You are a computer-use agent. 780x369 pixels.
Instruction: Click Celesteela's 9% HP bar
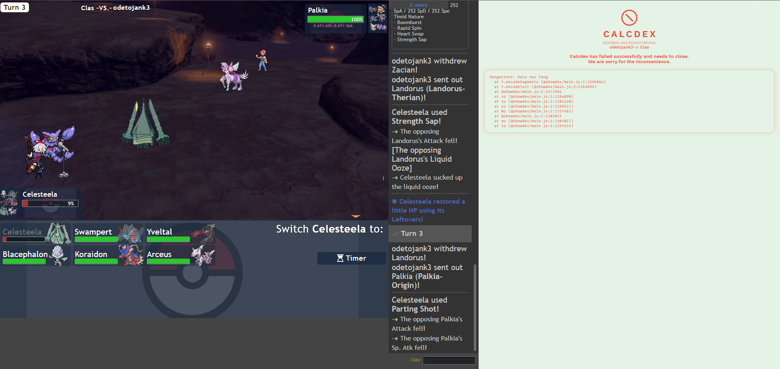(50, 203)
